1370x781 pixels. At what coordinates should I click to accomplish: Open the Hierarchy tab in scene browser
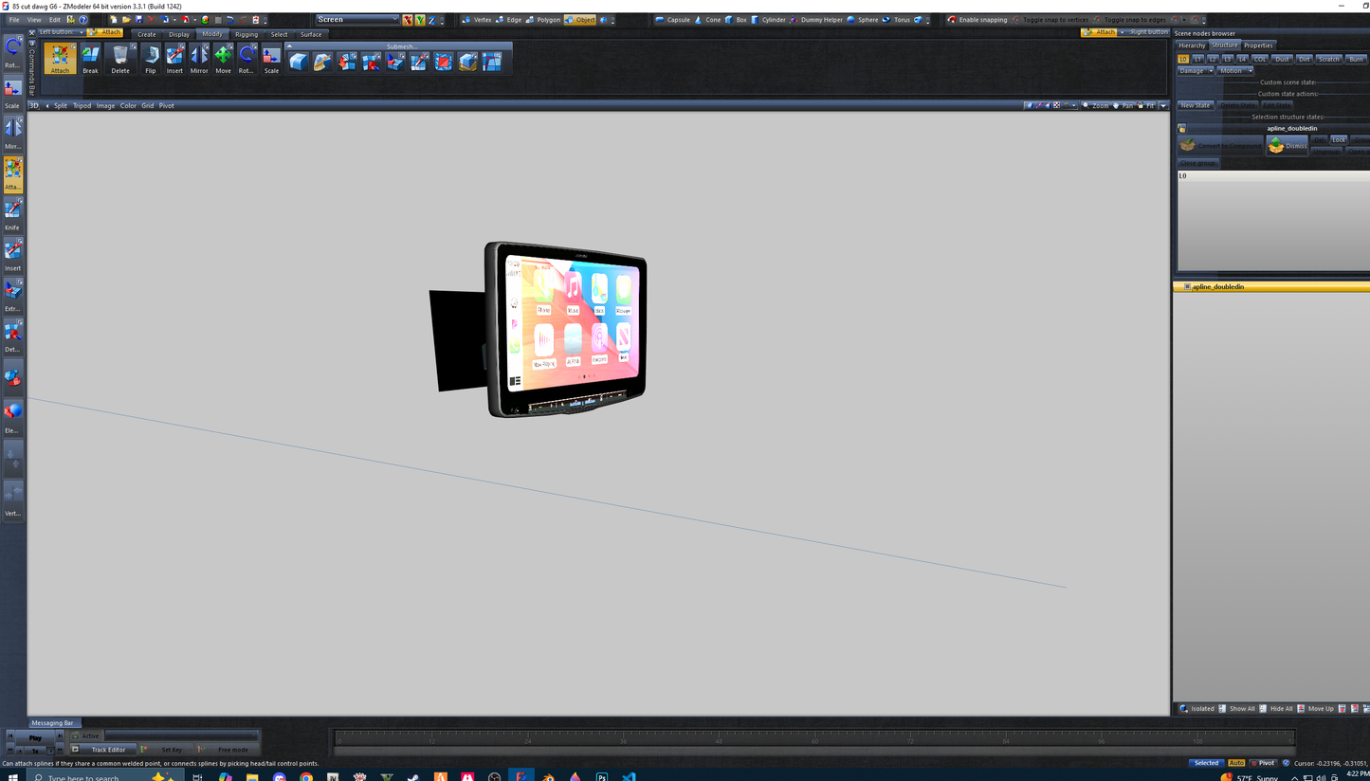(1192, 45)
